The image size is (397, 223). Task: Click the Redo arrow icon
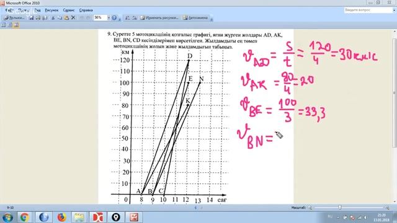point(88,18)
